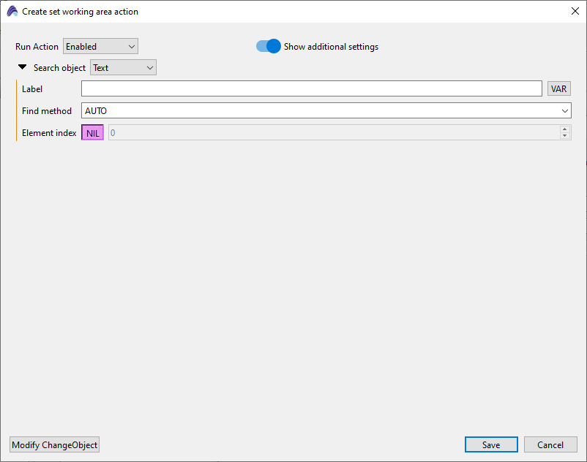Decrease Element index with down arrow
The width and height of the screenshot is (587, 462).
[x=564, y=137]
